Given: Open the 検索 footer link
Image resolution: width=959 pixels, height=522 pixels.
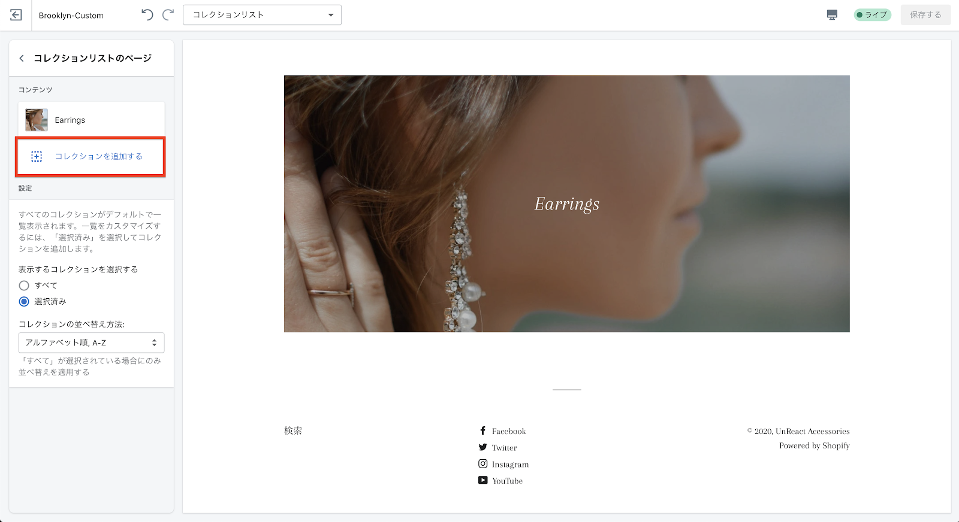Looking at the screenshot, I should click(x=293, y=430).
